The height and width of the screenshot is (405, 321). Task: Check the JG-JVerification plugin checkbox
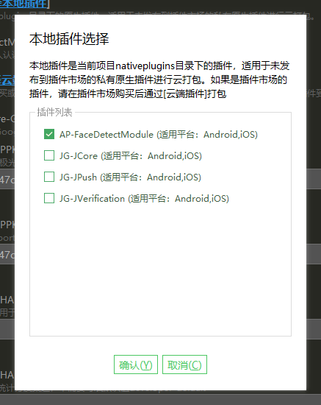coord(49,199)
